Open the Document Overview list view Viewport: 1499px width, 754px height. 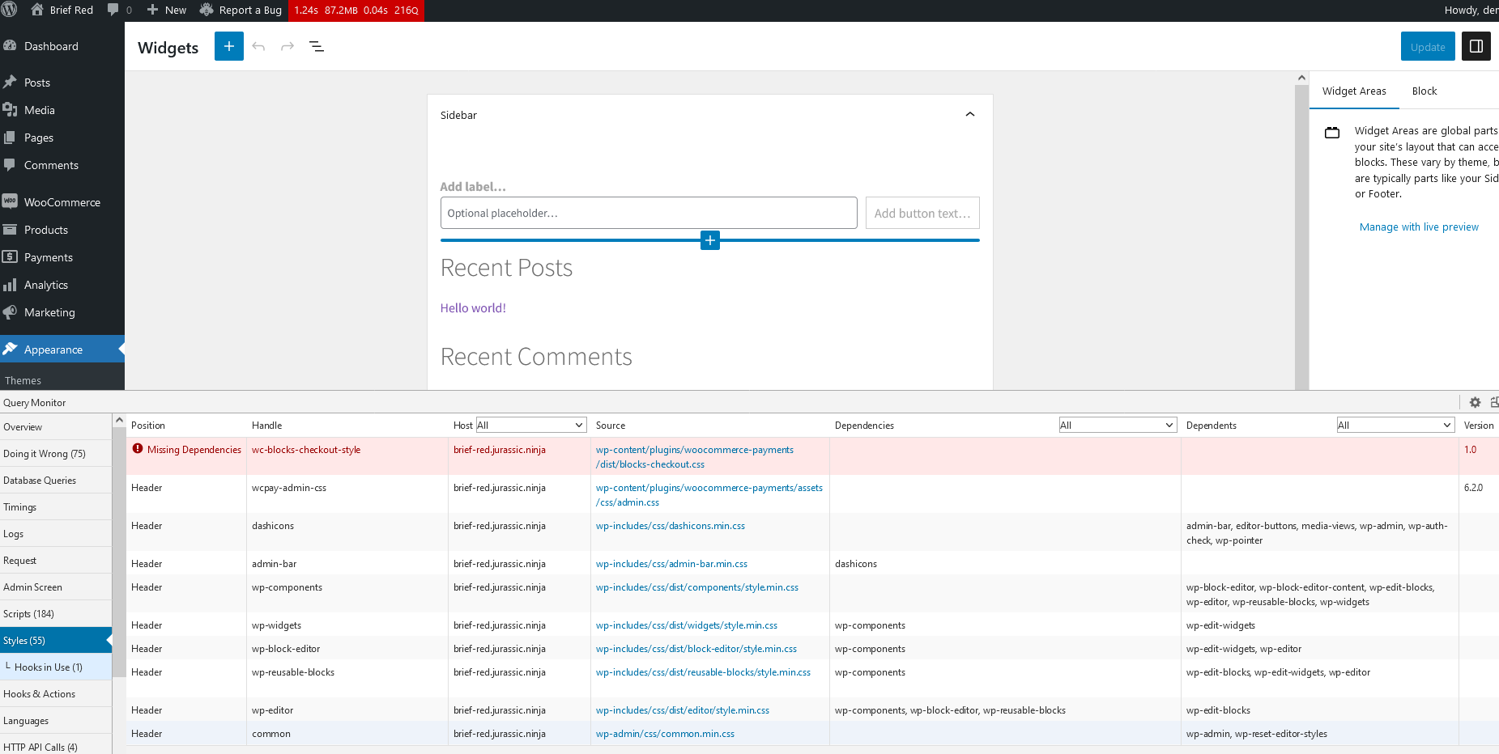coord(317,46)
